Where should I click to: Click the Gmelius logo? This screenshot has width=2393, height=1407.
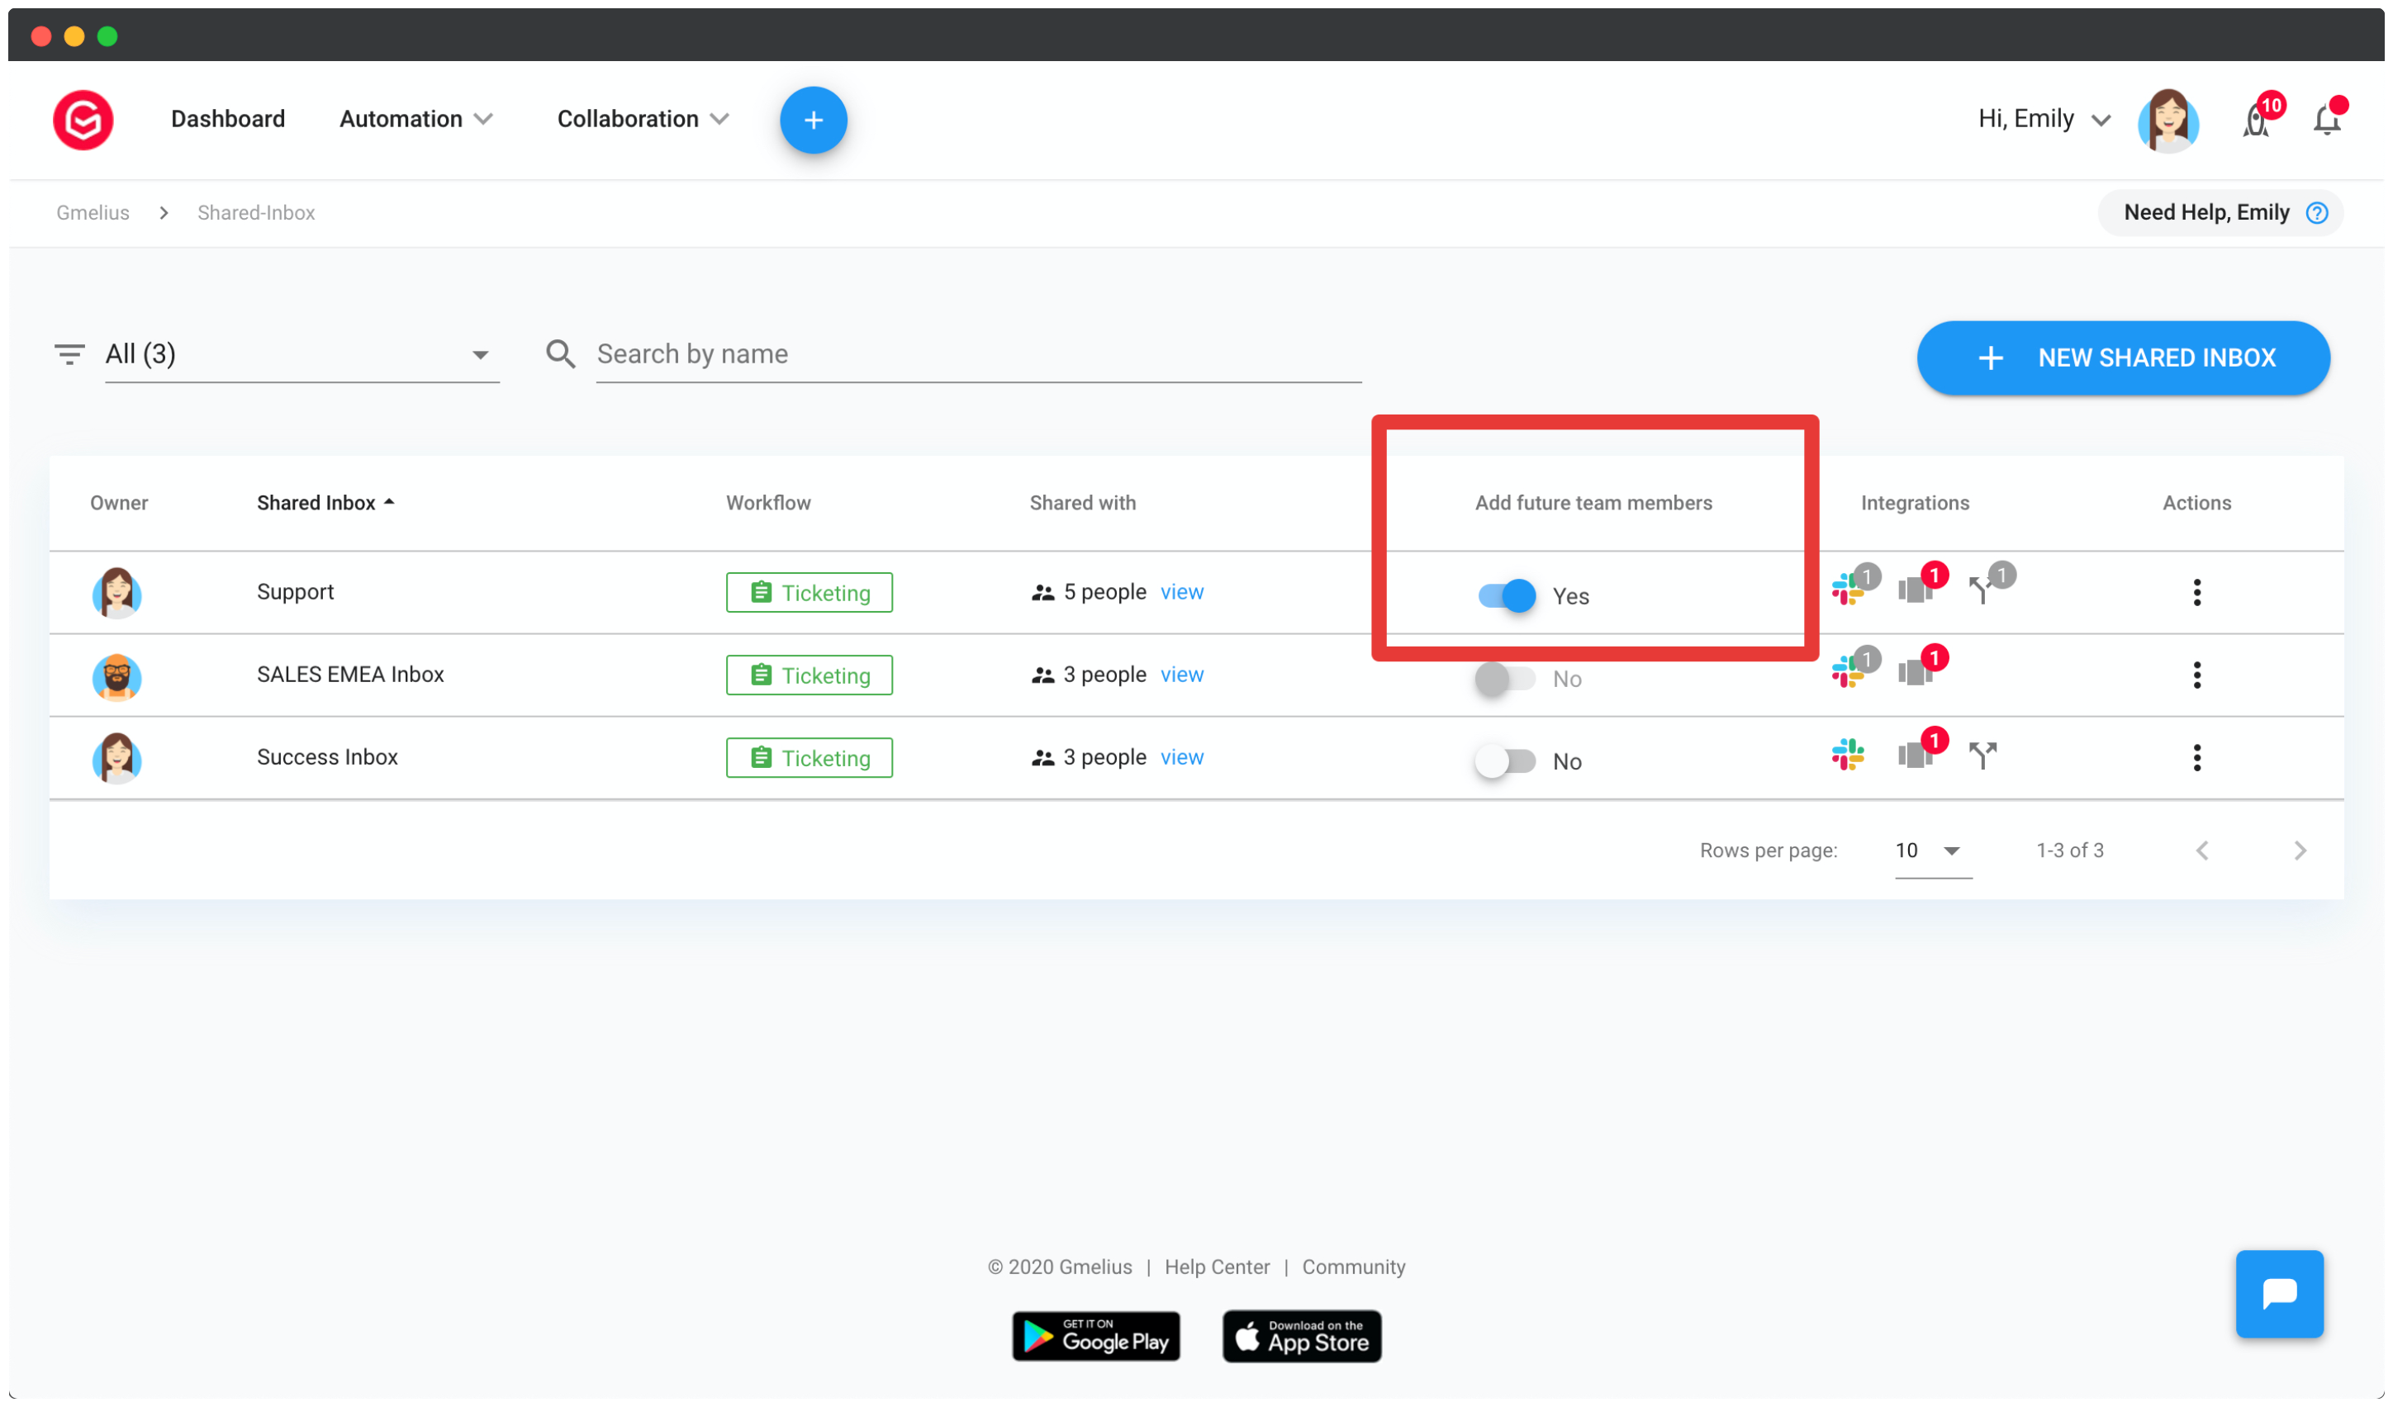click(x=83, y=120)
